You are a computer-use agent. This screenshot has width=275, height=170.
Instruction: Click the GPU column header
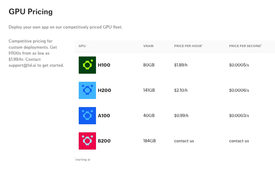(82, 46)
